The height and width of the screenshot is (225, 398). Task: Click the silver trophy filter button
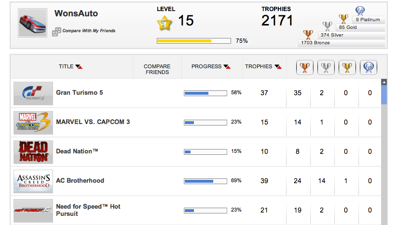pyautogui.click(x=326, y=68)
